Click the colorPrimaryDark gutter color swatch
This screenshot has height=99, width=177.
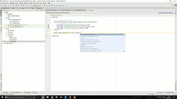pyautogui.click(x=48, y=27)
